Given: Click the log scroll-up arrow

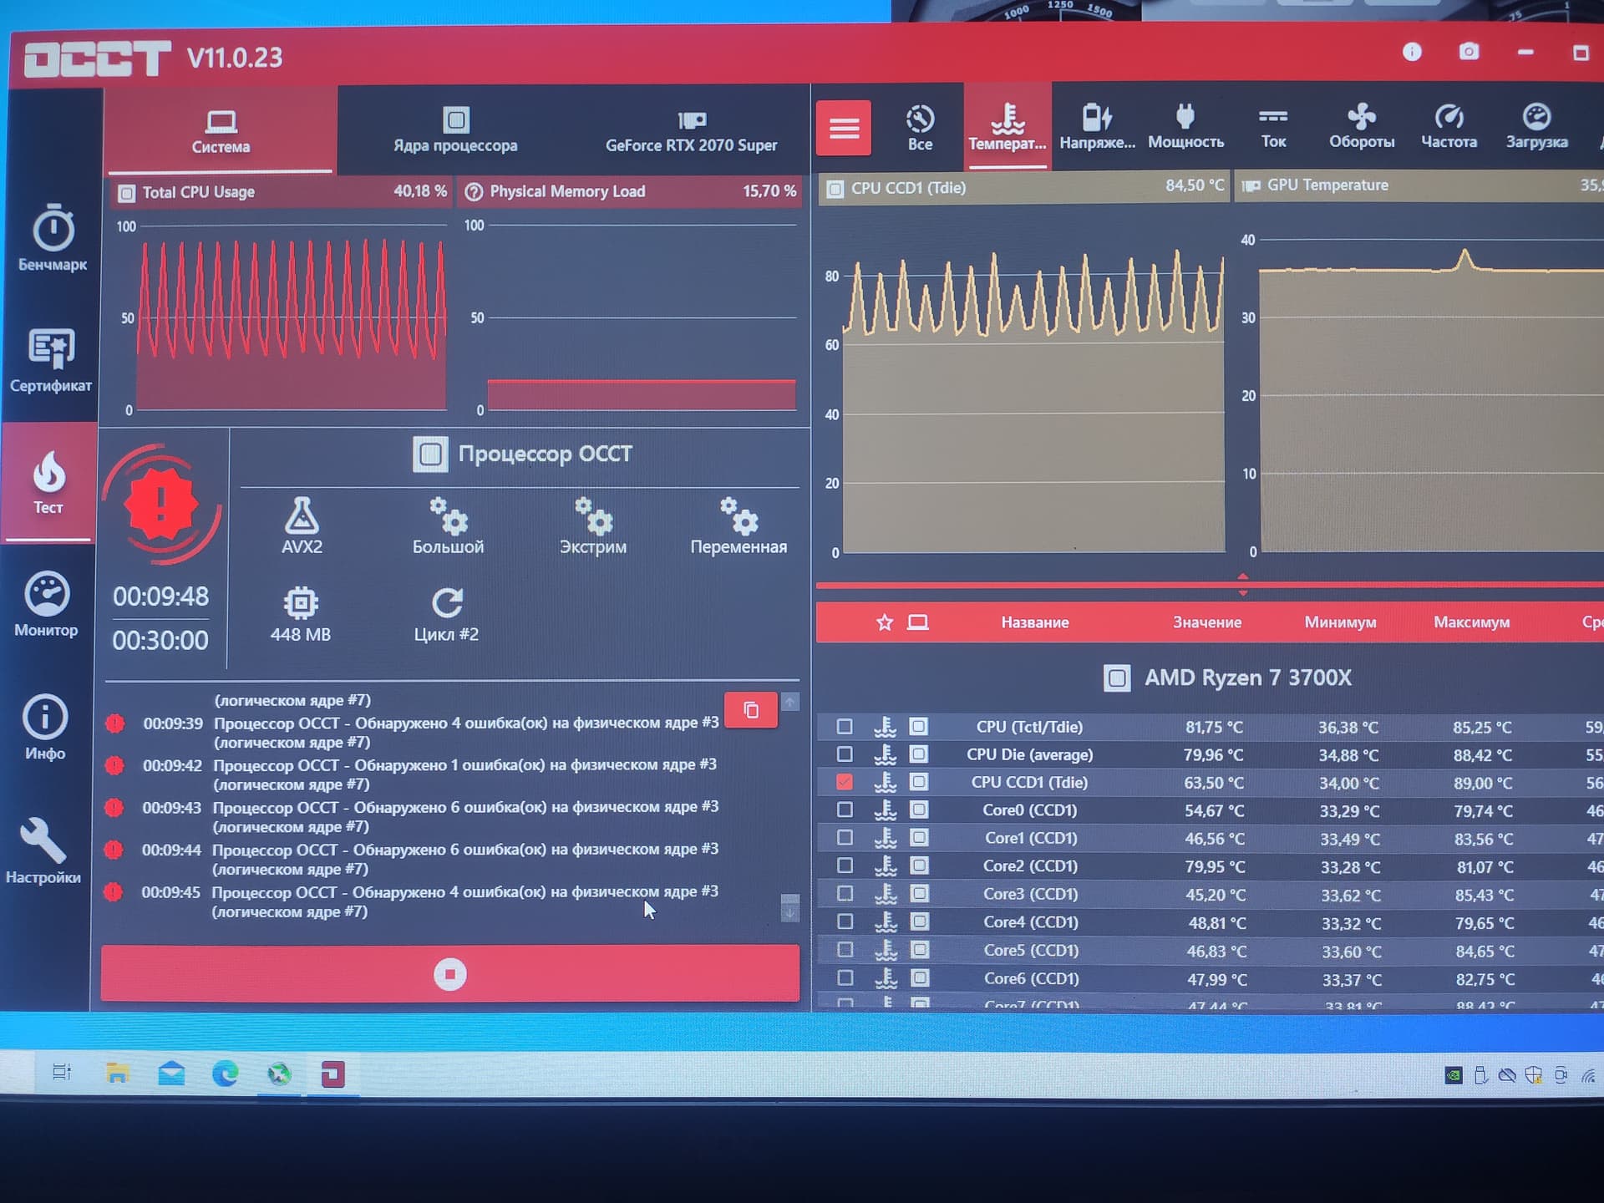Looking at the screenshot, I should pos(789,702).
